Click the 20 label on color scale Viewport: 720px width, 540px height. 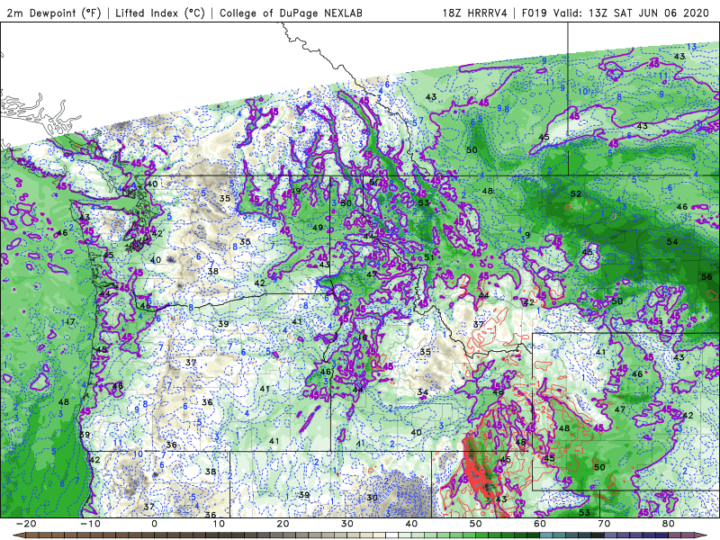tap(283, 524)
